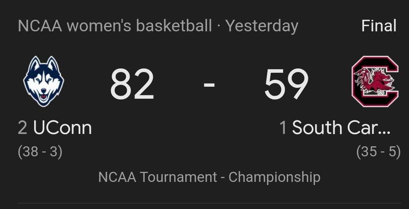This screenshot has width=409, height=209.
Task: Click the UConn Huskies logo
Action: (x=43, y=81)
